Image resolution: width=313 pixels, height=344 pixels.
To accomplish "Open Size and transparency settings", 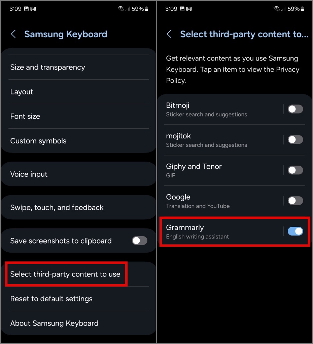I will [x=79, y=67].
